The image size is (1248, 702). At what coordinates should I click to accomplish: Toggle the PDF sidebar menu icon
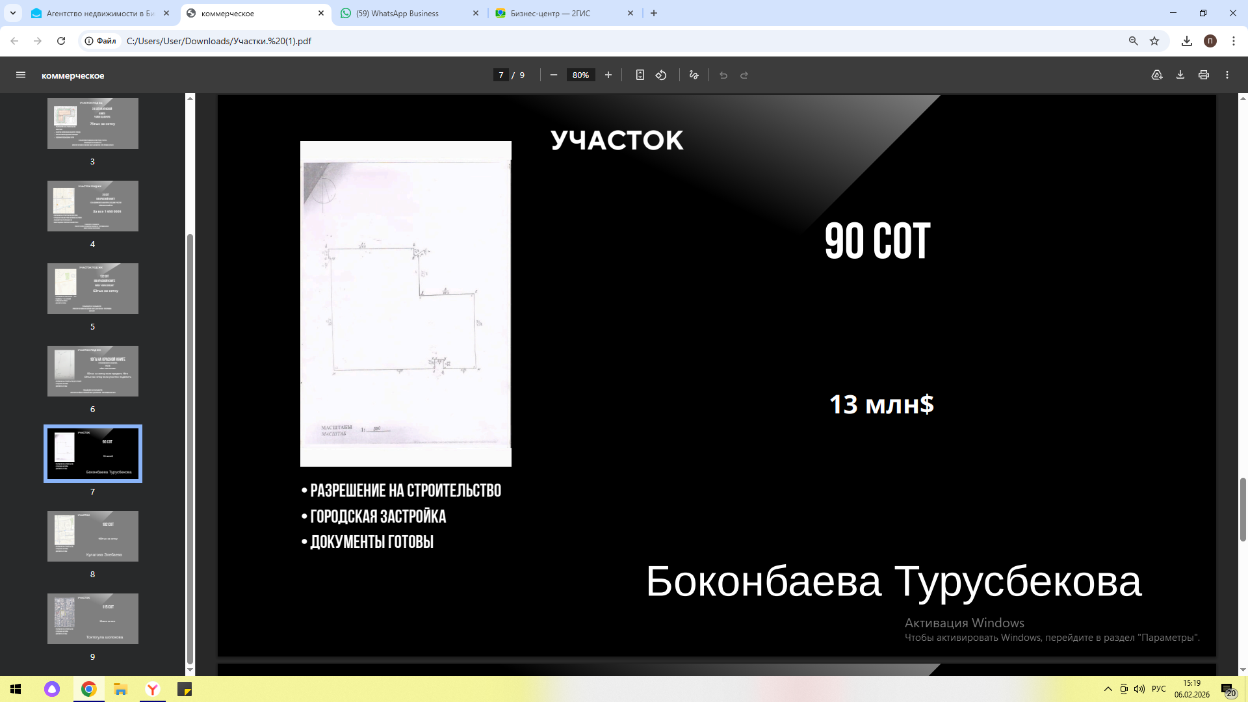coord(21,75)
